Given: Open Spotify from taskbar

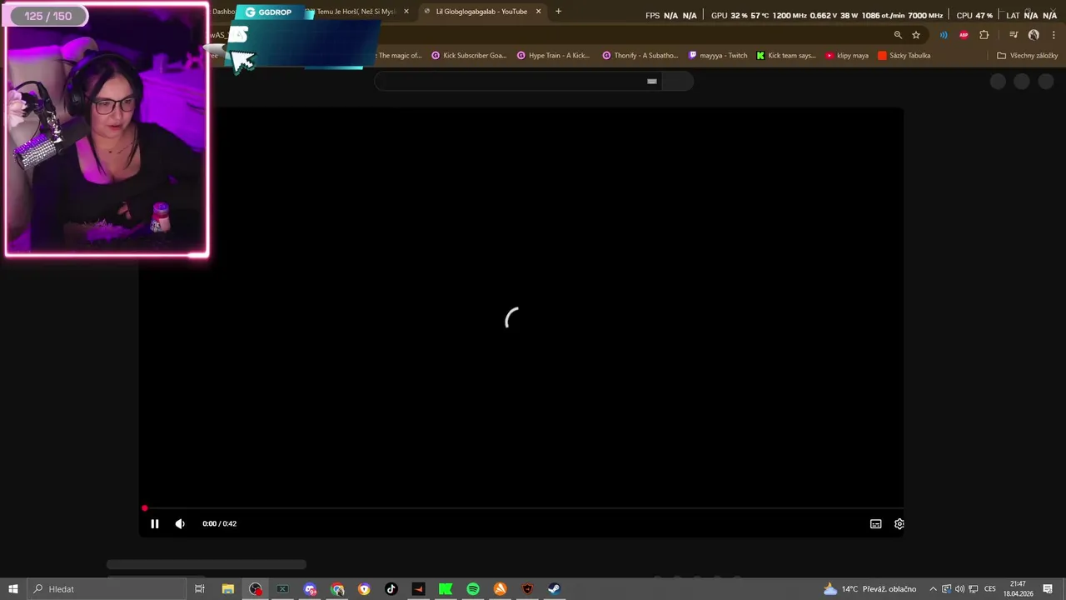Looking at the screenshot, I should (473, 588).
